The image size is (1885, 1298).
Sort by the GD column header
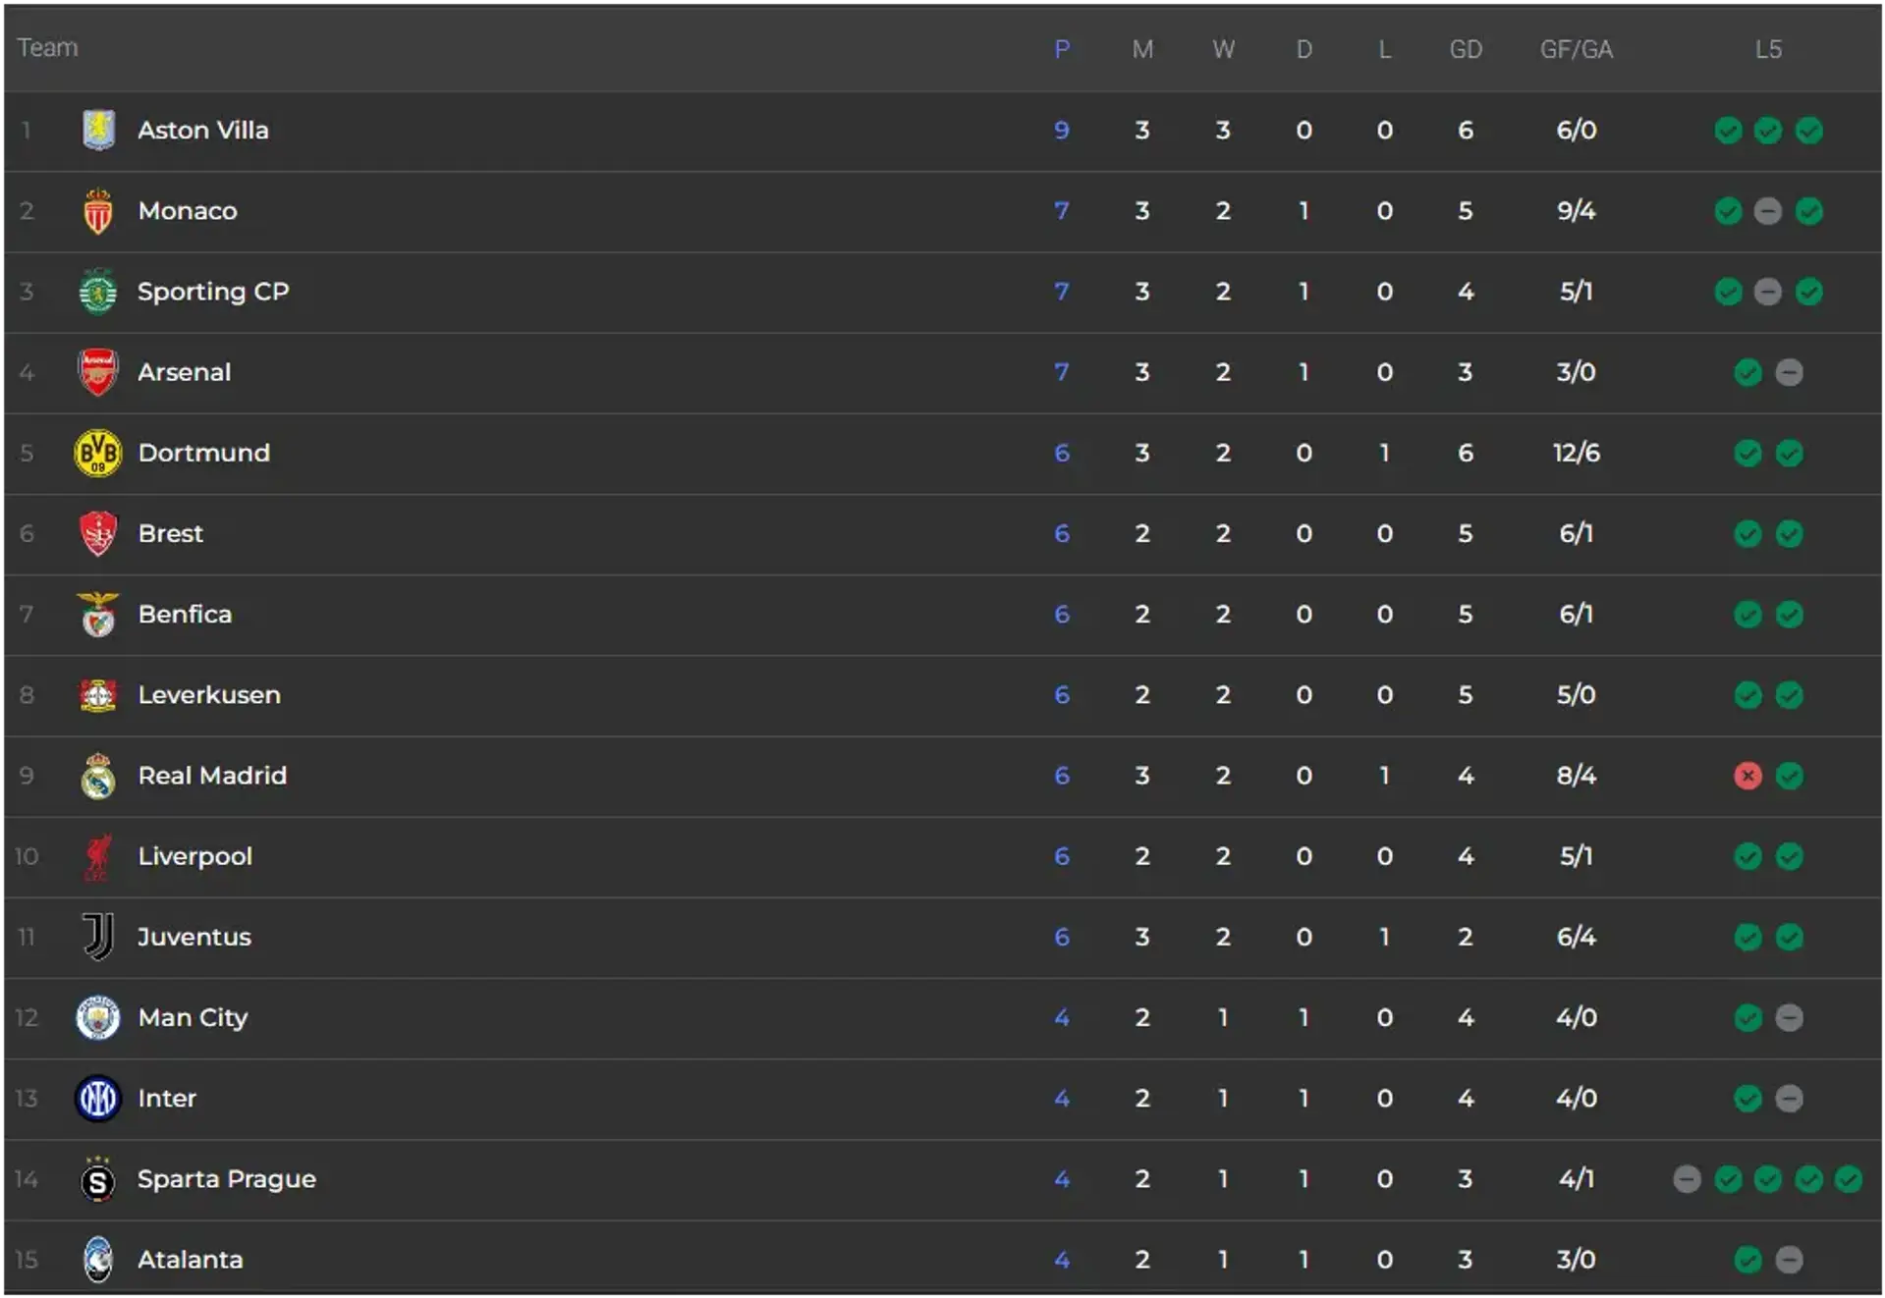pyautogui.click(x=1466, y=49)
